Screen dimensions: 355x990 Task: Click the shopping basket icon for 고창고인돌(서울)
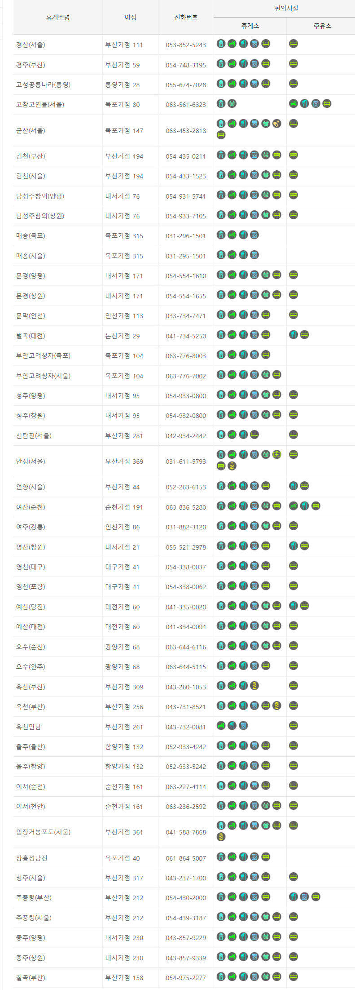click(232, 104)
